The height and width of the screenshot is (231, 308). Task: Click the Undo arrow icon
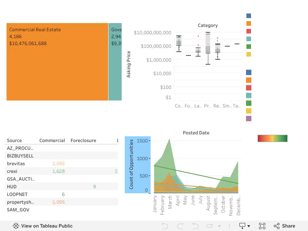[x=165, y=226]
